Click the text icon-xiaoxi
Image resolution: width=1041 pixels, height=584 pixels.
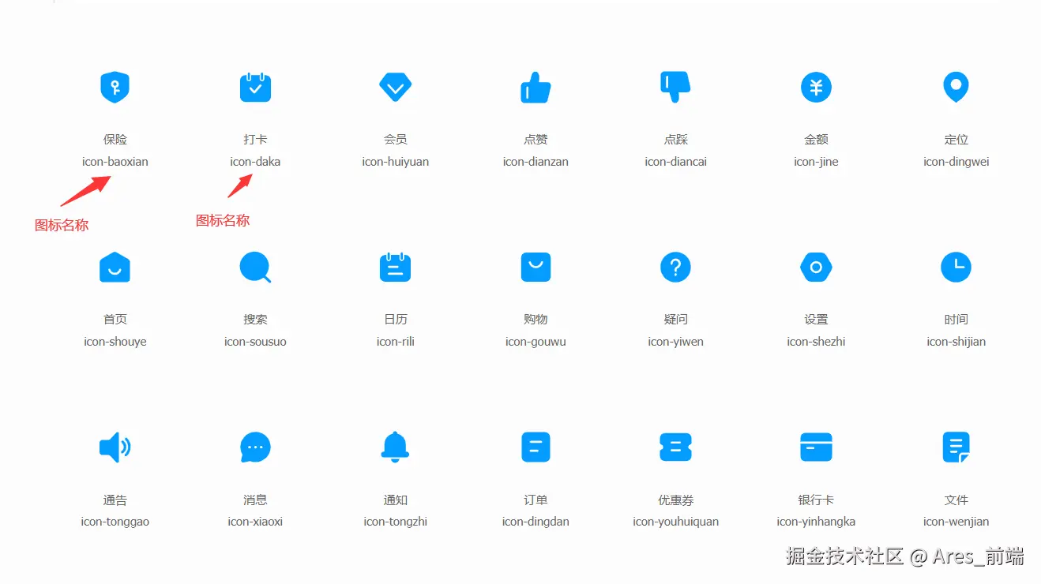point(255,522)
